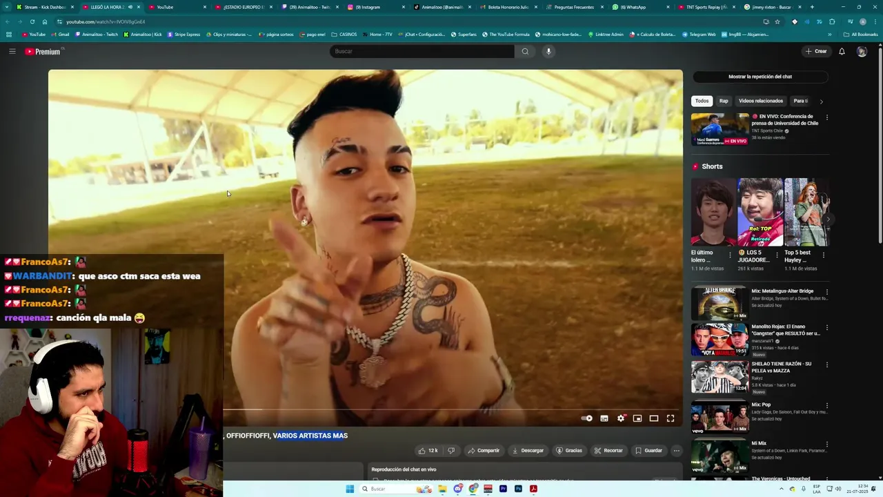Seek on the video progress bar
Viewport: 883px width, 497px height.
click(x=452, y=409)
